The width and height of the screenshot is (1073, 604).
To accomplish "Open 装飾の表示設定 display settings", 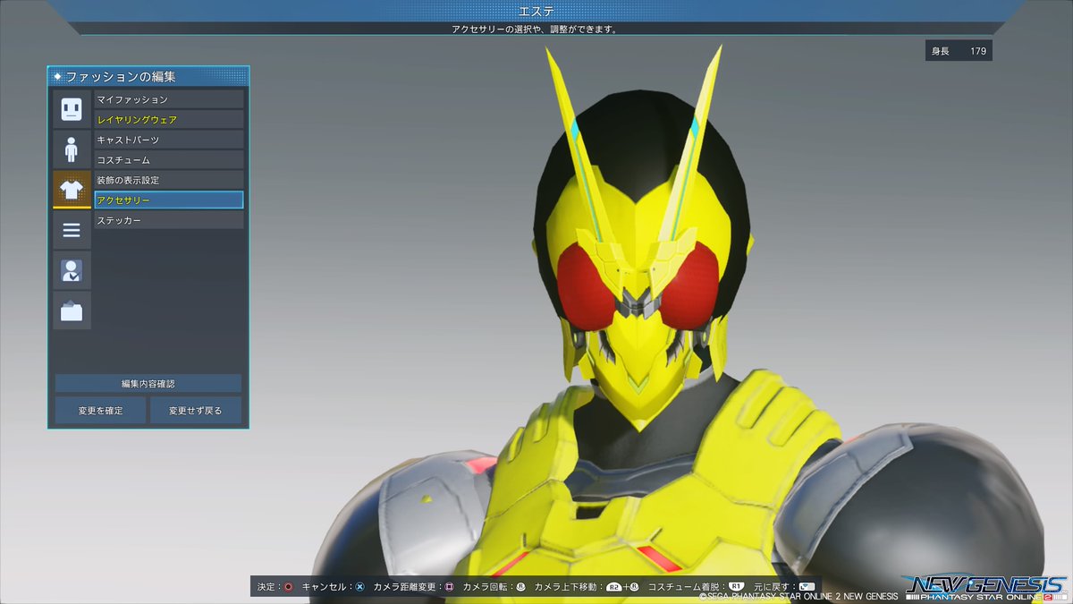I will (x=169, y=180).
